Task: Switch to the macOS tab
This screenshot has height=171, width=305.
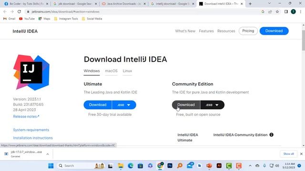Action: [x=111, y=71]
